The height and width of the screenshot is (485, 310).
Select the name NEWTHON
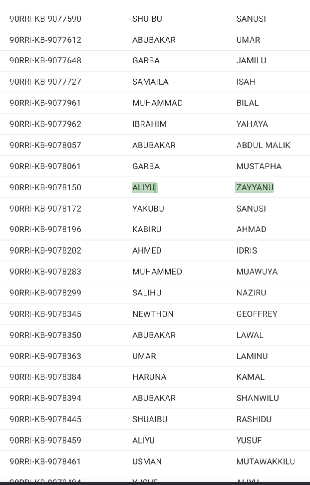point(153,314)
